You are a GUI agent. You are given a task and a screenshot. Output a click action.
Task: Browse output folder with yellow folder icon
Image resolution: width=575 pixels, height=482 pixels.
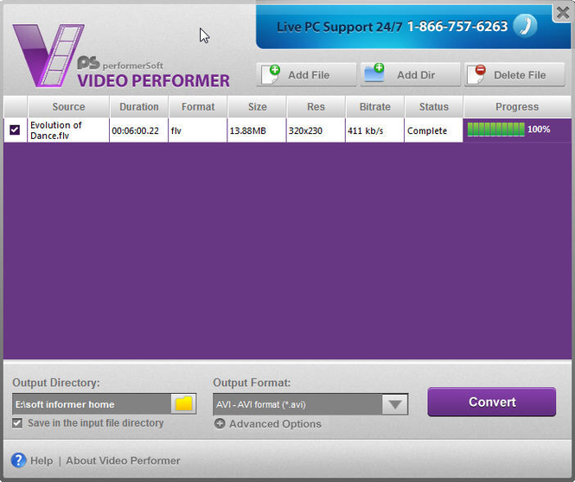pyautogui.click(x=183, y=404)
